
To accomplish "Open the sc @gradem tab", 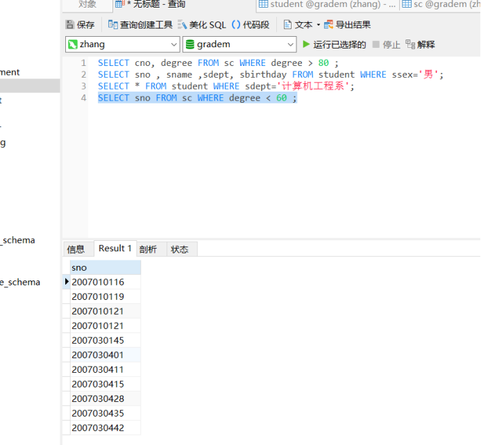I will 441,4.
